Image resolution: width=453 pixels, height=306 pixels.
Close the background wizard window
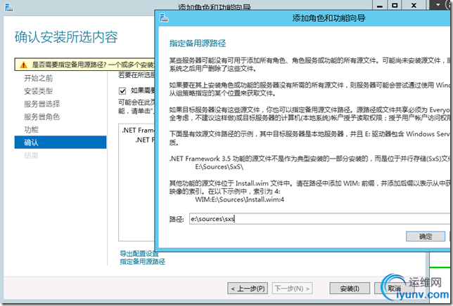[x=414, y=6]
